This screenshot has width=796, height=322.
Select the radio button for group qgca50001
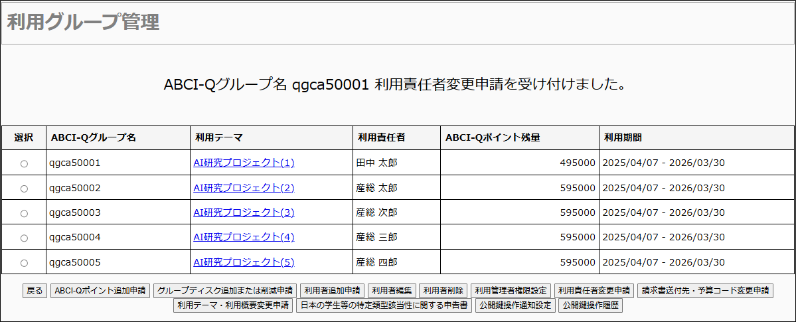24,163
